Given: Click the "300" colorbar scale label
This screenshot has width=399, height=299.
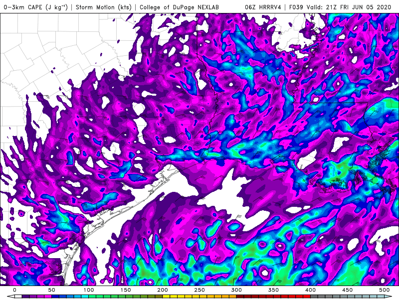Looking at the screenshot, I should point(236,290).
